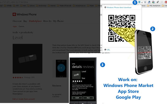Viewport: 167px width, 104px height.
Task: Open the Discover menu
Action: click(x=17, y=21)
